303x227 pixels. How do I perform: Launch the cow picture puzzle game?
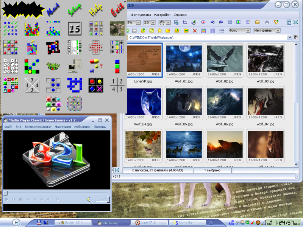(117, 28)
